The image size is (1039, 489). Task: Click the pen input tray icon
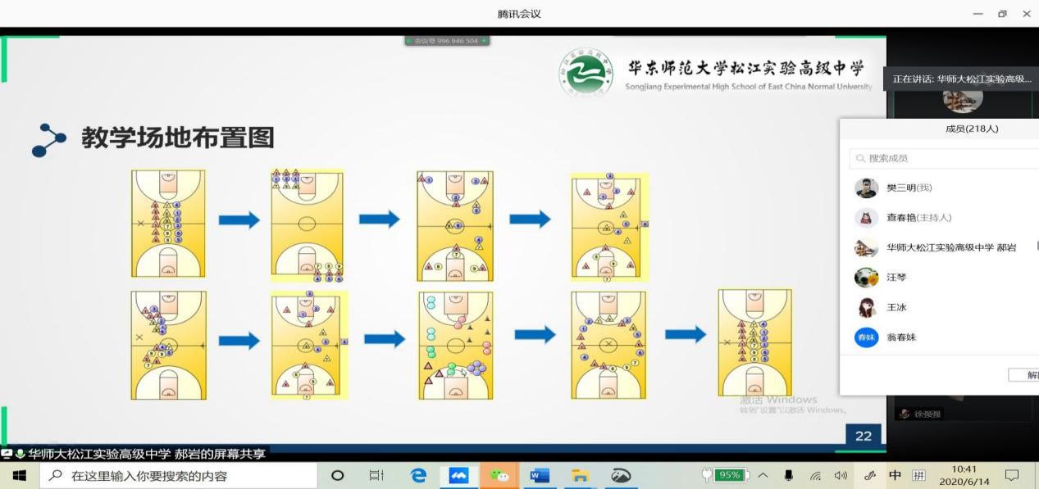(870, 475)
